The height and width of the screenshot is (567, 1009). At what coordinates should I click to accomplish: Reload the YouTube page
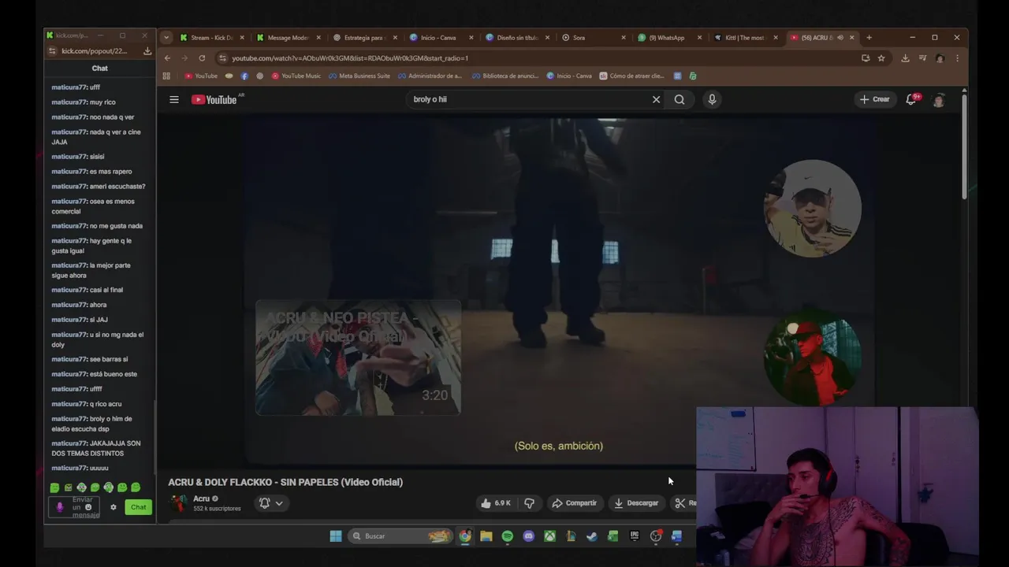pyautogui.click(x=202, y=58)
